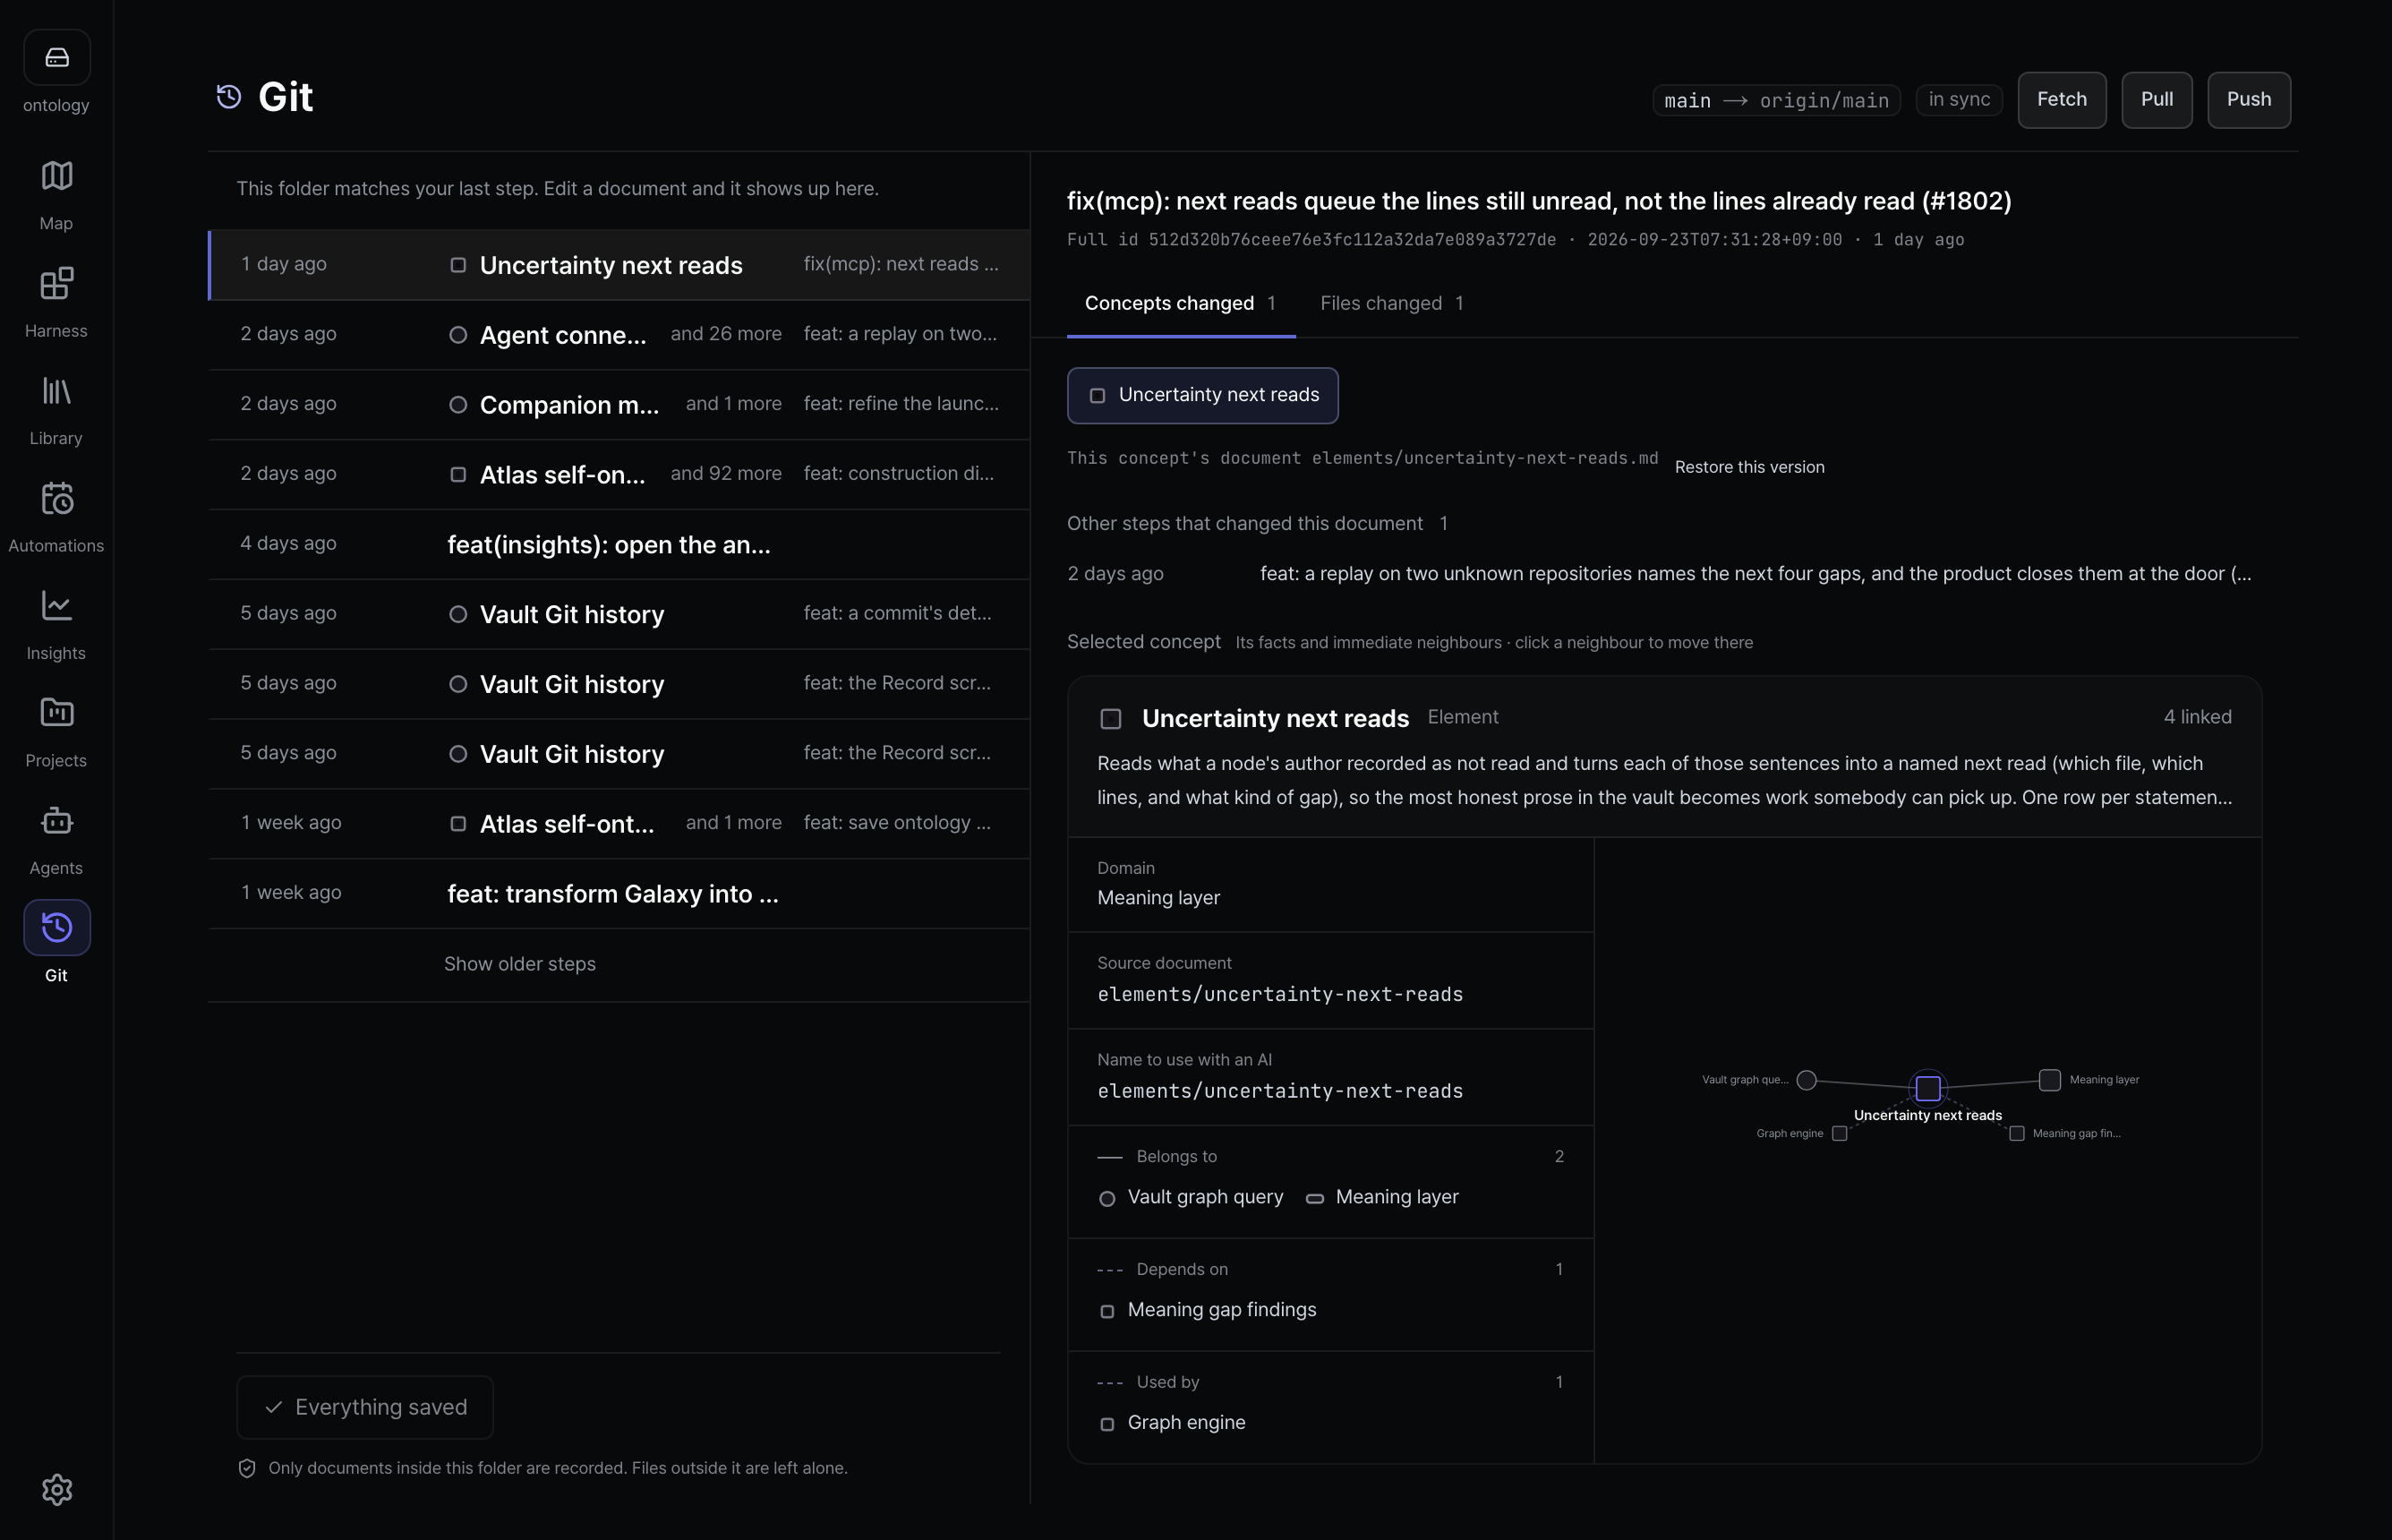This screenshot has width=2392, height=1540.
Task: Click the Graph engine node in the mini graph
Action: (1840, 1134)
